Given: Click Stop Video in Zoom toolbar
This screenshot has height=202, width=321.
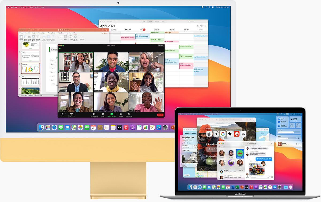Looking at the screenshot, I should 71,114.
